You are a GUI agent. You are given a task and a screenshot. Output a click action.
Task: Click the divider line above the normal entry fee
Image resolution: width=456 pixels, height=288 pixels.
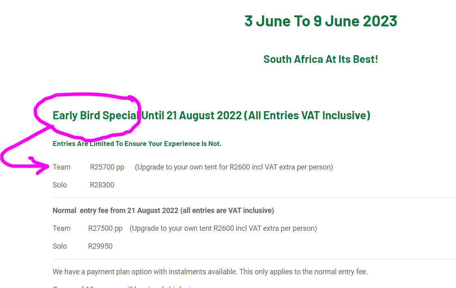coord(254,198)
